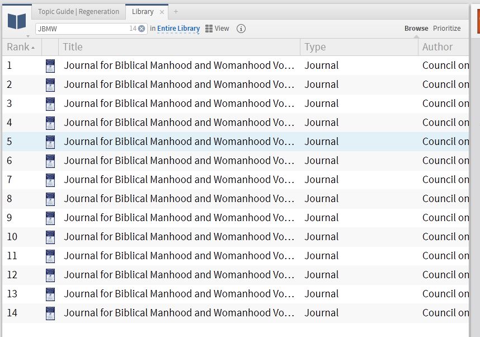Click the Journal type cell in rank 13

(x=322, y=293)
